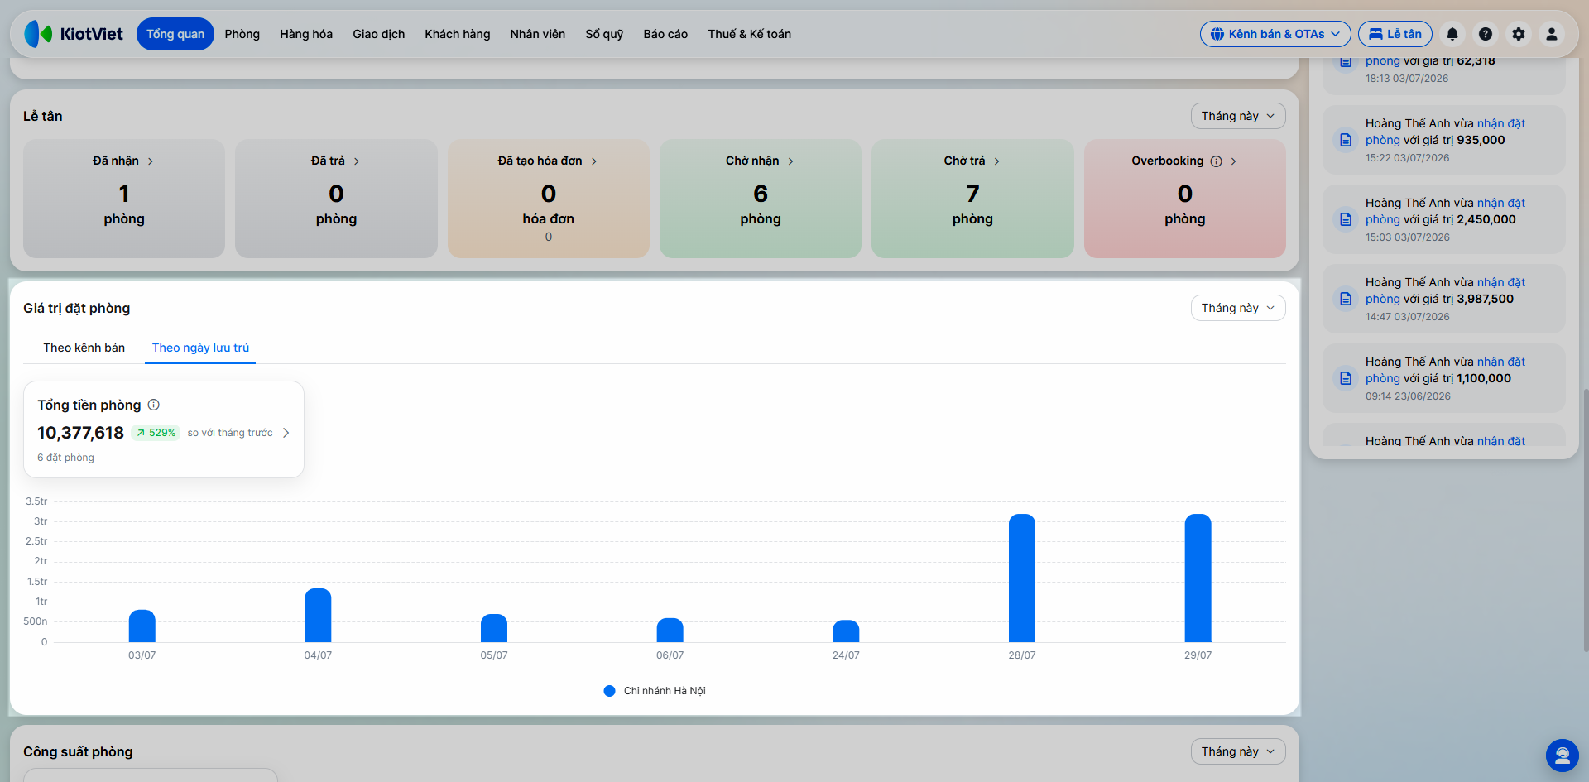The height and width of the screenshot is (782, 1589).
Task: Click the 06/07 bar in chart
Action: pyautogui.click(x=670, y=631)
